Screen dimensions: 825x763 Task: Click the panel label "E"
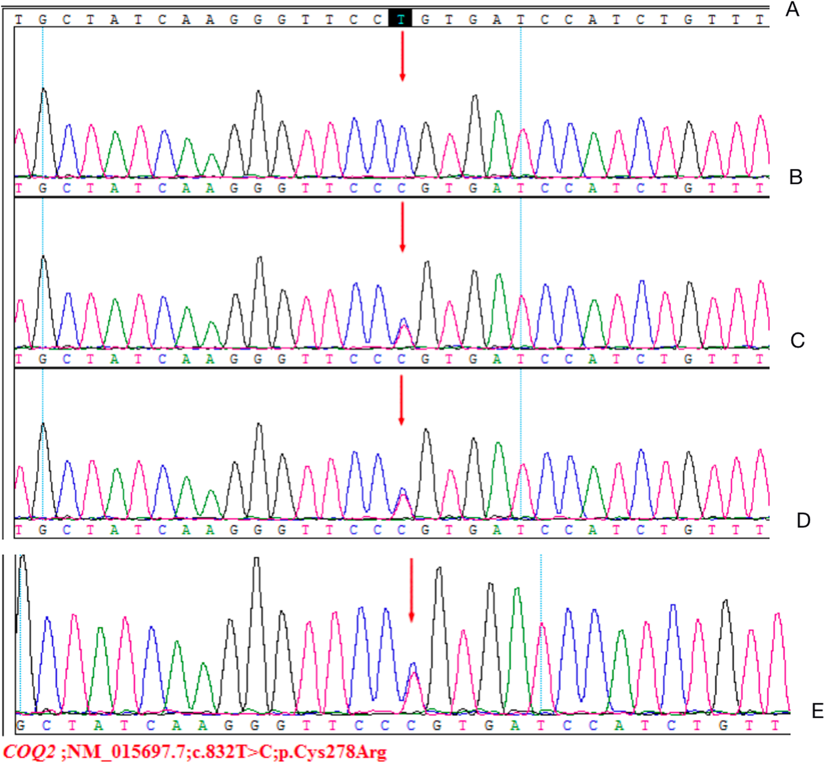tap(817, 711)
